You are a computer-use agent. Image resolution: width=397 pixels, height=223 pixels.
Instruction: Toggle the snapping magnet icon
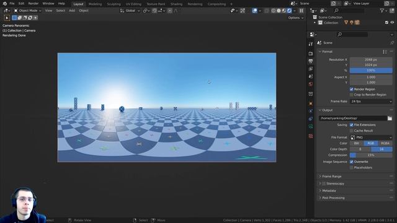tap(154, 11)
